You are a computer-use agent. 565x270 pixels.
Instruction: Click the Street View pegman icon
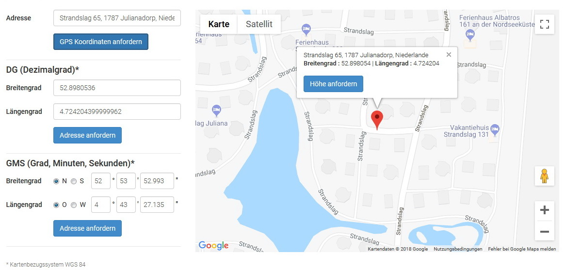click(x=545, y=176)
